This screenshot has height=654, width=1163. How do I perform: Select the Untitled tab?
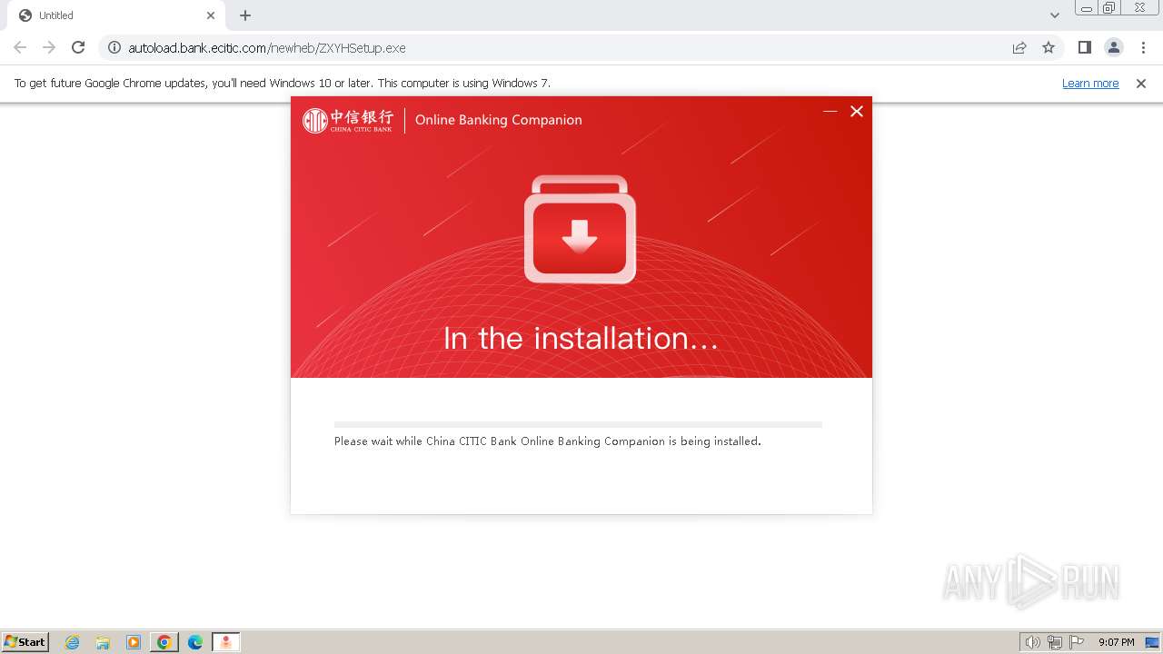[x=116, y=15]
